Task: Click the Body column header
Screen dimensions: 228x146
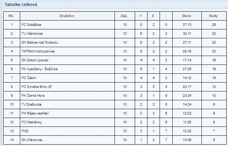Action: (213, 16)
